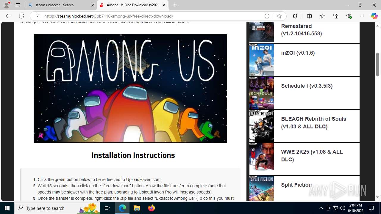The height and width of the screenshot is (214, 381).
Task: Open File Explorer from the taskbar
Action: coord(137,208)
